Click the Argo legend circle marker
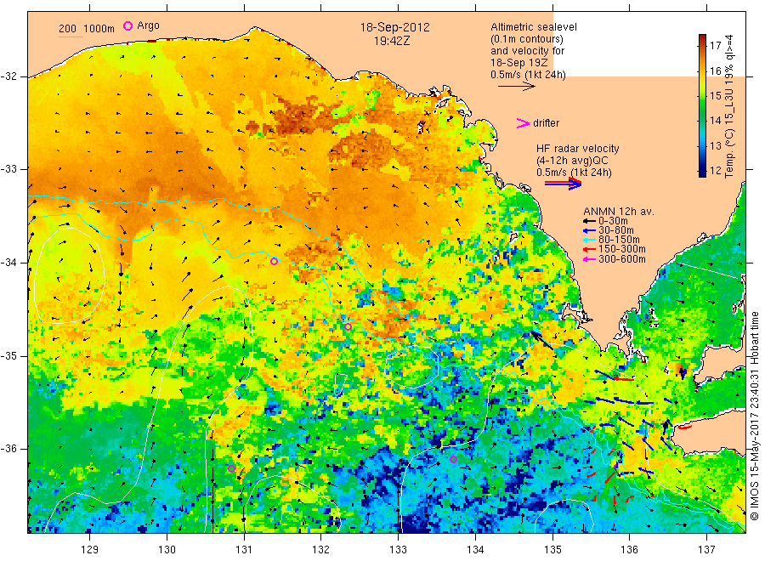The width and height of the screenshot is (765, 561). (x=127, y=25)
